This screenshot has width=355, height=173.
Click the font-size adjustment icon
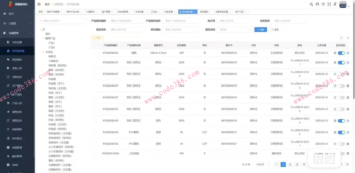pos(335,4)
